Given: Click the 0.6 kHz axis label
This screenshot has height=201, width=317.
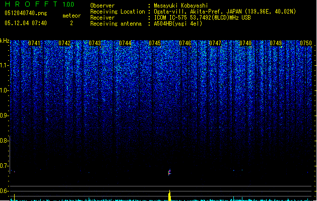Looking at the screenshot, I should point(5,191).
